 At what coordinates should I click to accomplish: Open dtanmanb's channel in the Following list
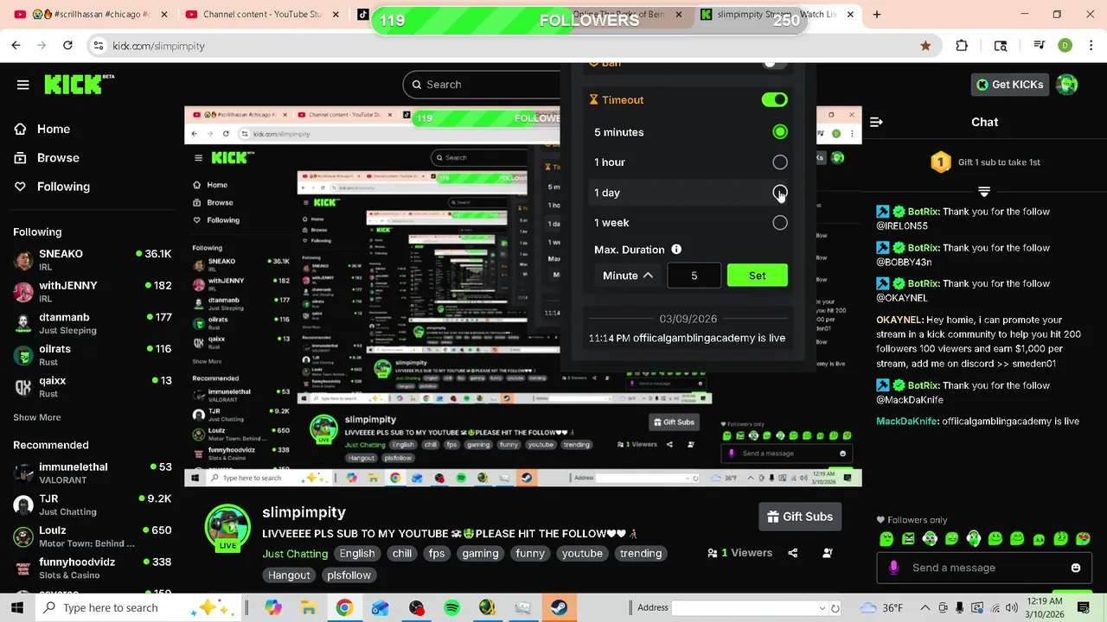click(x=93, y=323)
